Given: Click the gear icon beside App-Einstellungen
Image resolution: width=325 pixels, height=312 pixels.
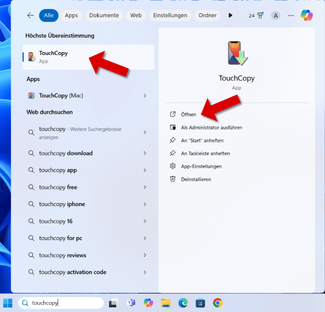Looking at the screenshot, I should coord(172,166).
